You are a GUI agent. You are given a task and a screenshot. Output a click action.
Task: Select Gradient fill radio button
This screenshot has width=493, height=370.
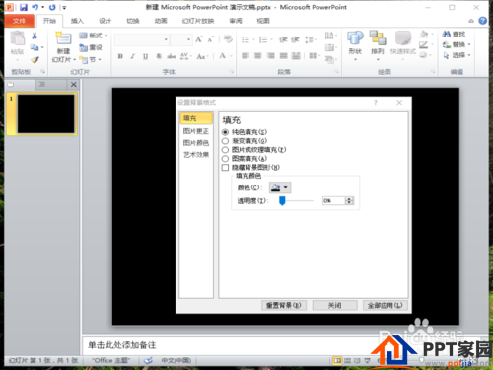click(x=225, y=141)
